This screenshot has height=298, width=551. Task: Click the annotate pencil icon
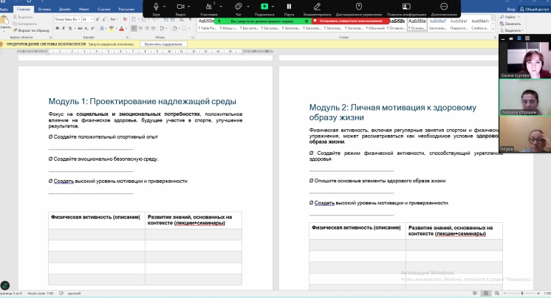pos(317,7)
